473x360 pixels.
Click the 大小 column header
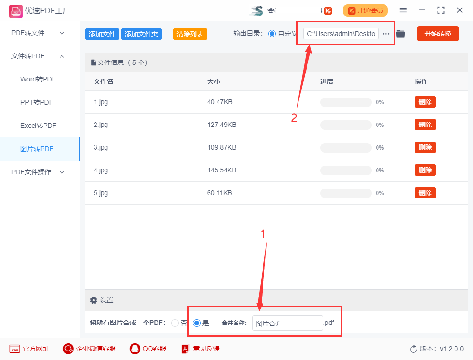tap(214, 81)
